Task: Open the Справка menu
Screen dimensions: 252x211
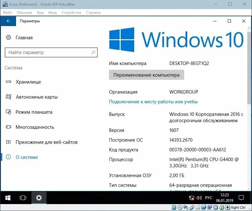Action: point(93,13)
